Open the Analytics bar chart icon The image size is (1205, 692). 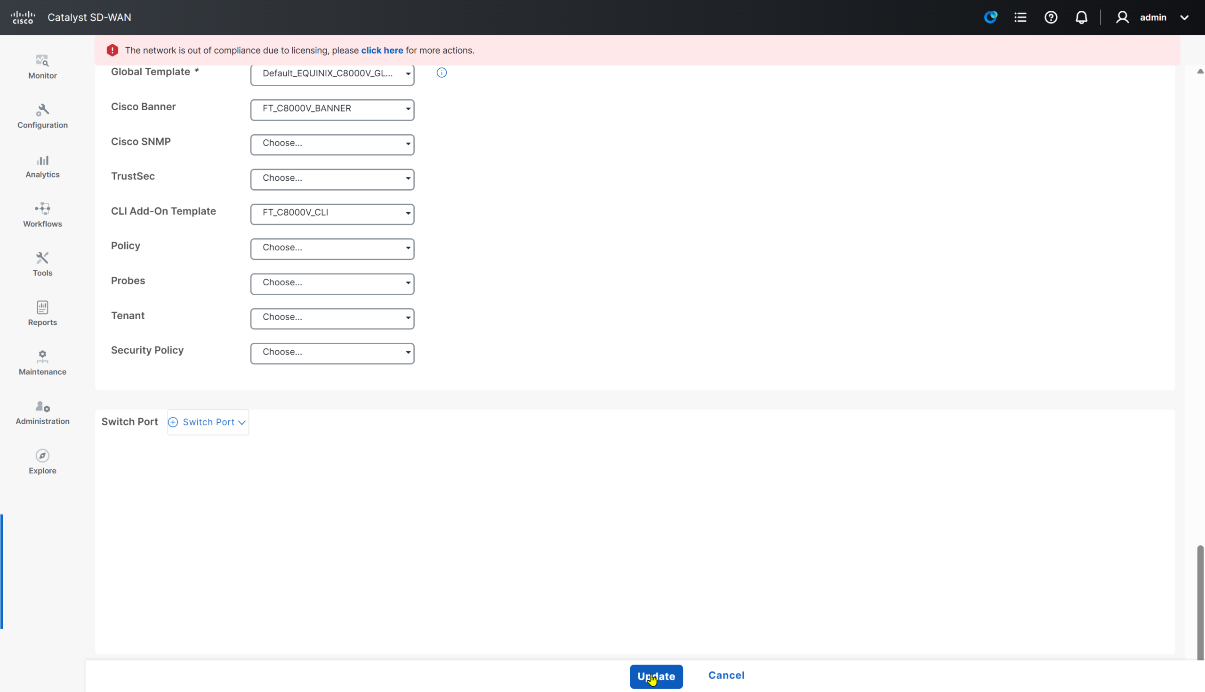point(42,160)
